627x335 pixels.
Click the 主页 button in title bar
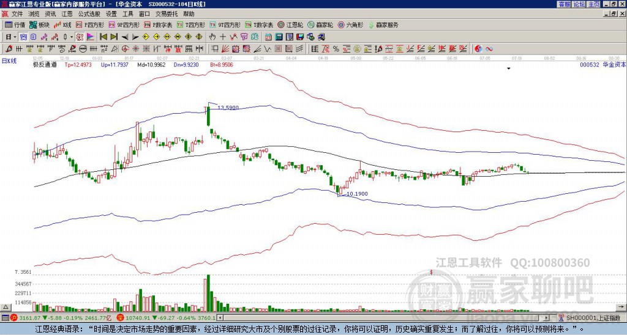click(x=593, y=4)
